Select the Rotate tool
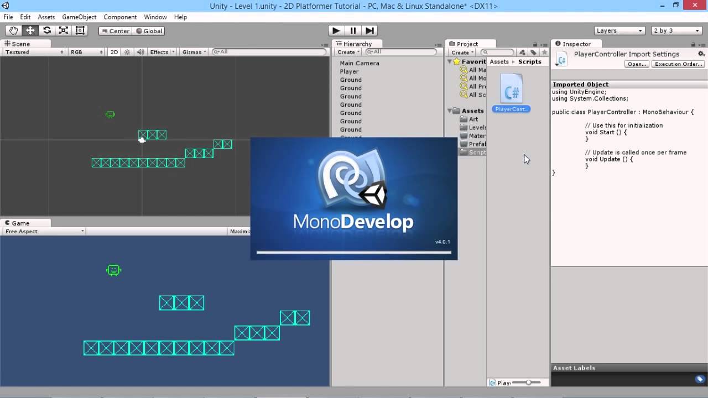 (47, 31)
